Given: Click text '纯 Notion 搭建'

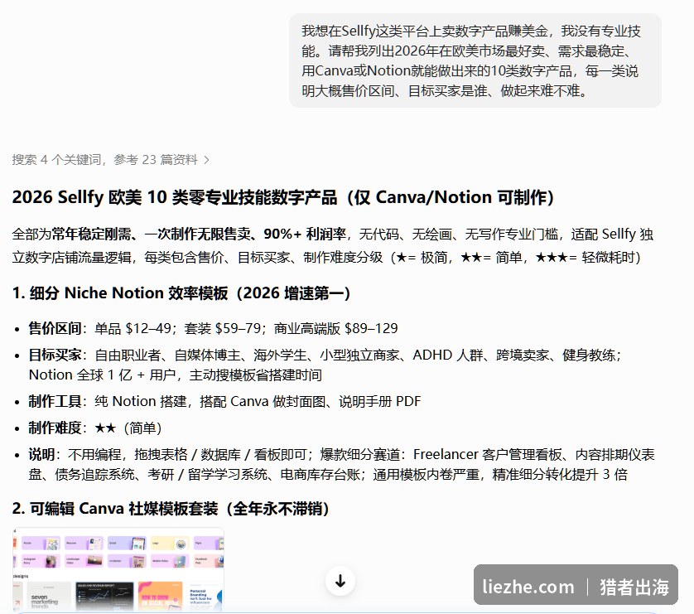Looking at the screenshot, I should pyautogui.click(x=141, y=402).
